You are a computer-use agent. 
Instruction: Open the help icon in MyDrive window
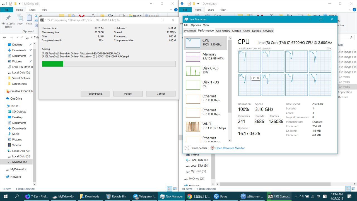click(176, 10)
